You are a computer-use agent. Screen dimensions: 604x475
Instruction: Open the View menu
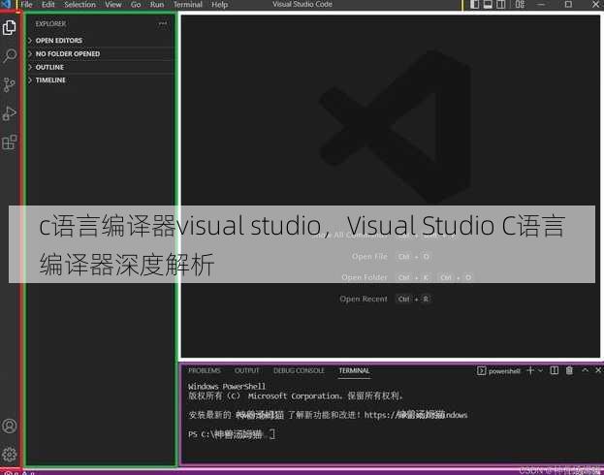click(113, 5)
